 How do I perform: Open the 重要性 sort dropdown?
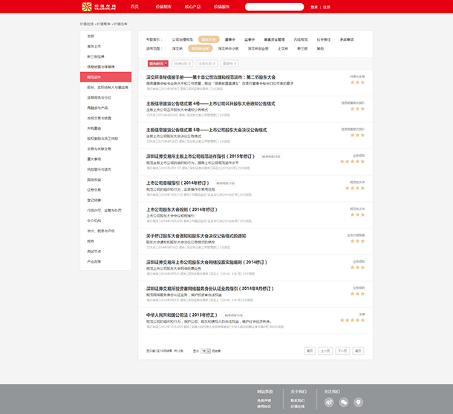point(229,64)
